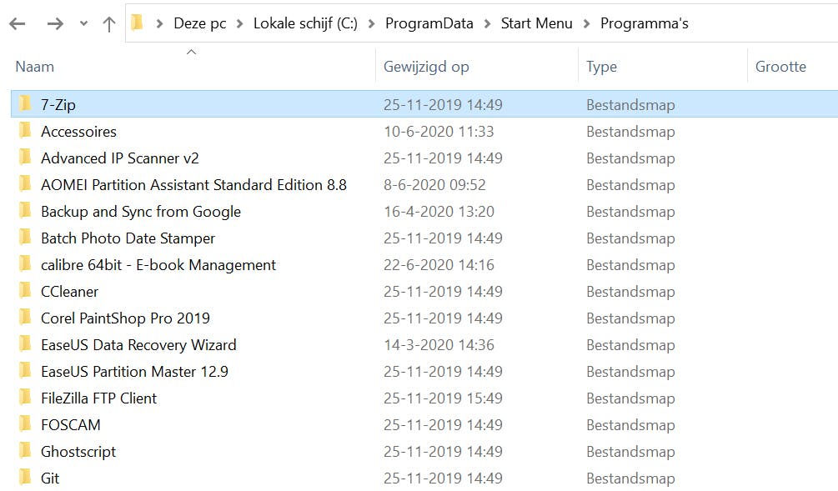Screen dimensions: 838x491
Task: Click Programma's breadcrumb
Action: (644, 23)
